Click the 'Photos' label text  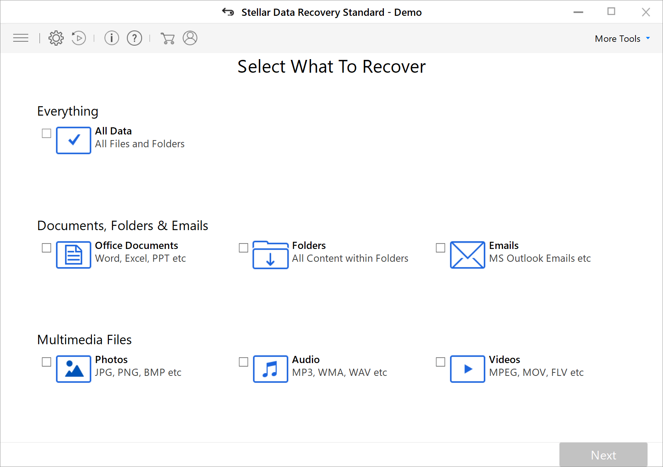[111, 360]
